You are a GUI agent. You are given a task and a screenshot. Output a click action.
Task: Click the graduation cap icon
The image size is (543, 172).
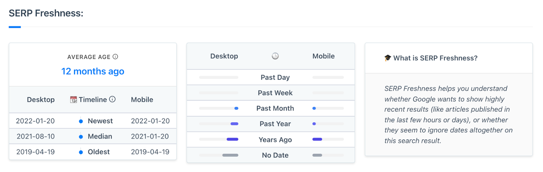click(x=388, y=58)
